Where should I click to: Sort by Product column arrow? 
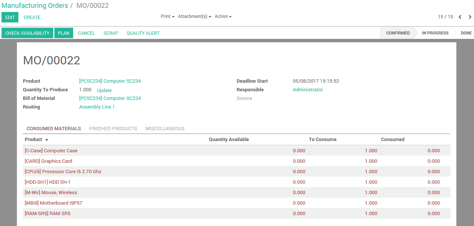point(46,140)
